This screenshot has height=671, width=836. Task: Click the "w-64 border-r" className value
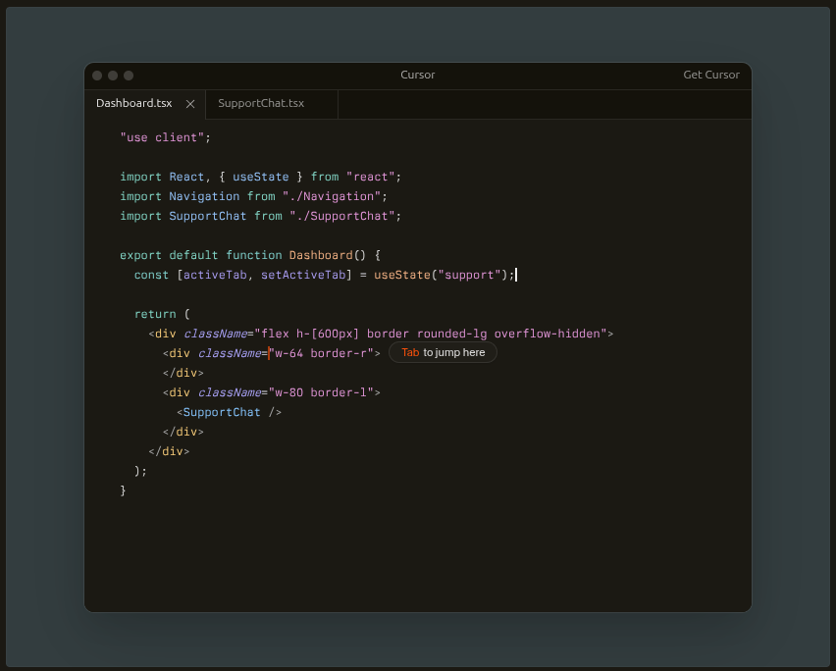coord(321,353)
